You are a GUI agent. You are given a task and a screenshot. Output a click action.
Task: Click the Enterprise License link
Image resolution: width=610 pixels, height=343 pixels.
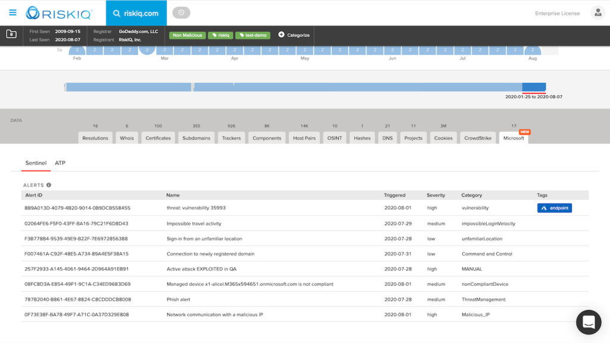(x=557, y=13)
